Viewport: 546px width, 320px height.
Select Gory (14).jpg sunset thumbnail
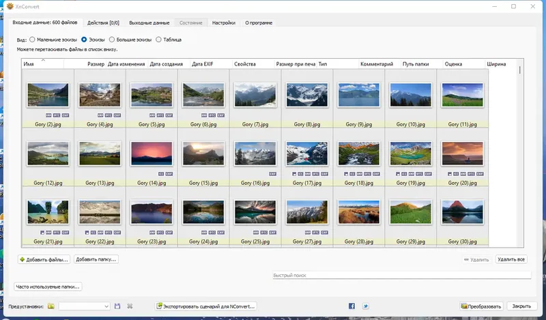tap(152, 154)
